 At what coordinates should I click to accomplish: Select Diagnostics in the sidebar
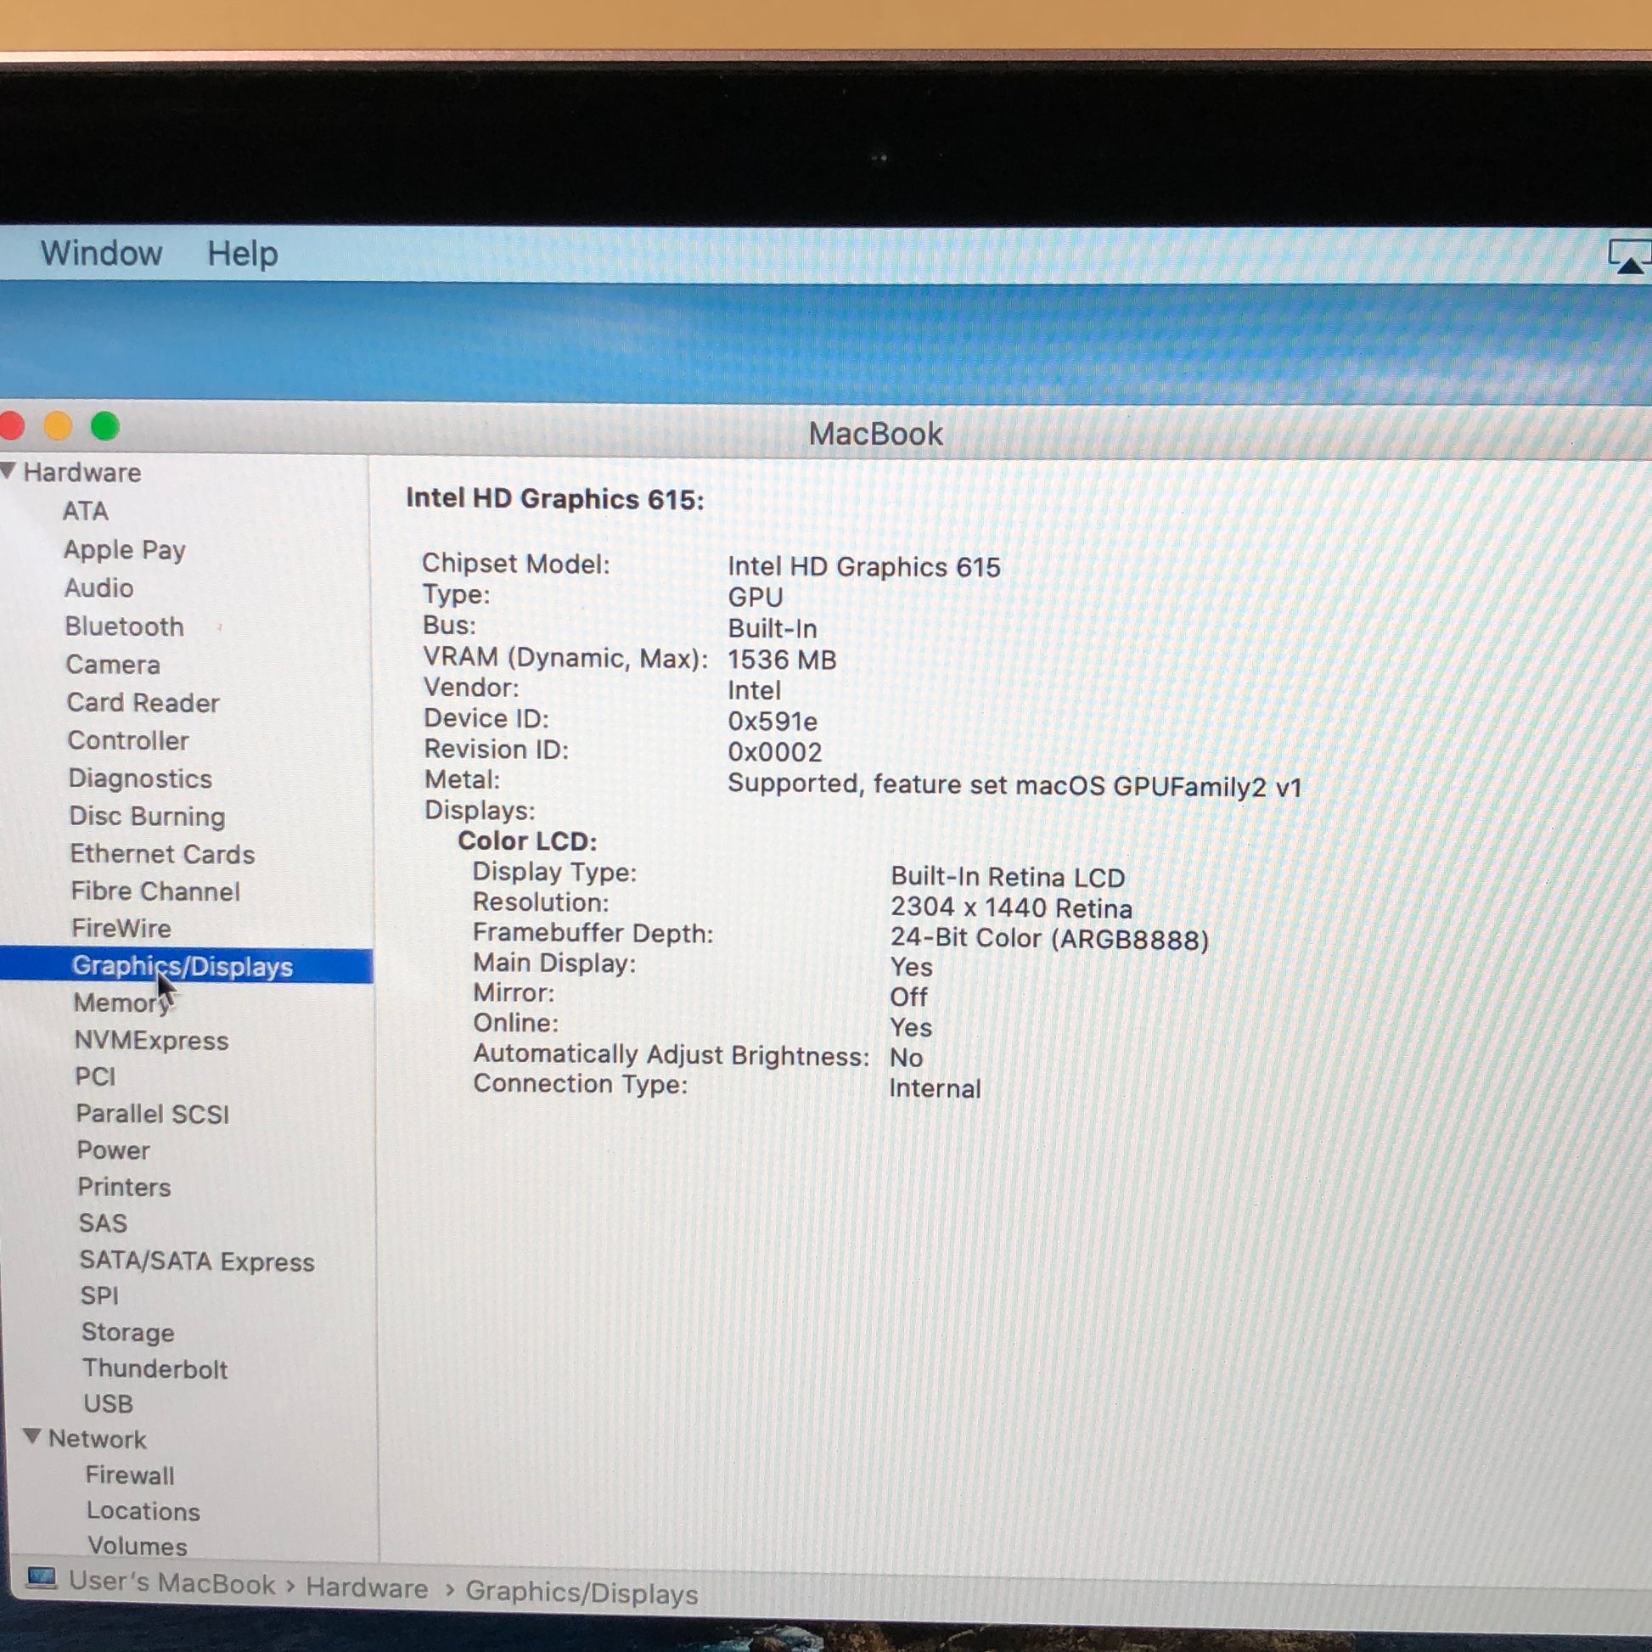(140, 778)
